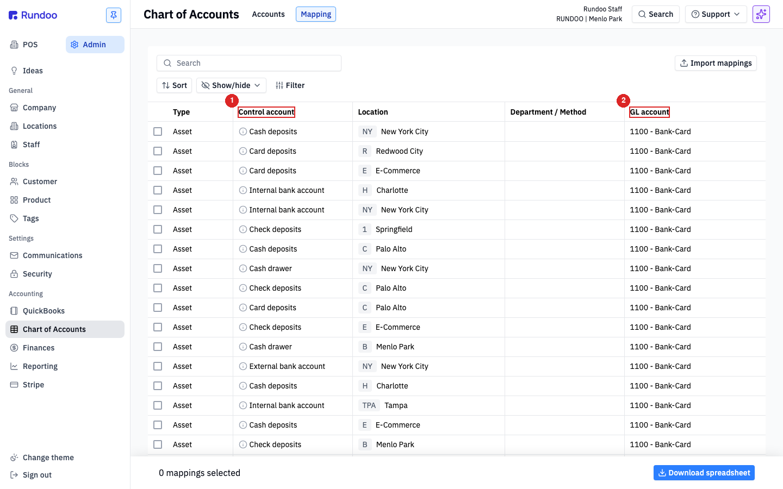
Task: Click Download spreadsheet button
Action: [704, 473]
